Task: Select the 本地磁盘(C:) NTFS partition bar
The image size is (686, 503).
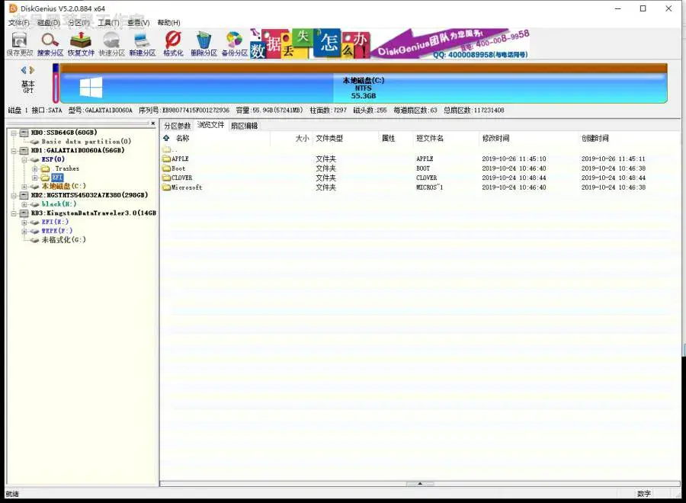Action: (363, 83)
